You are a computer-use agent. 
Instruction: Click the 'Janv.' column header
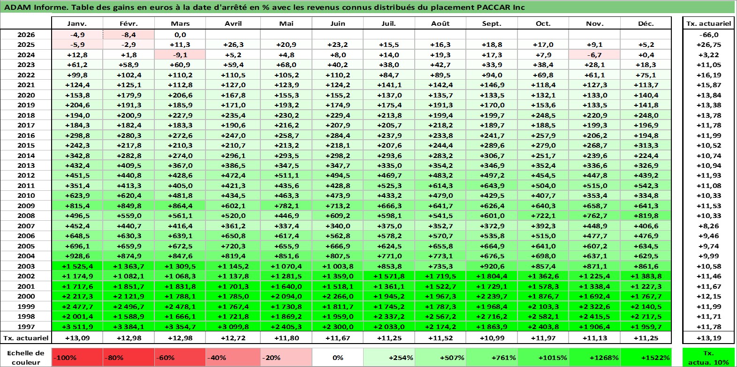77,23
